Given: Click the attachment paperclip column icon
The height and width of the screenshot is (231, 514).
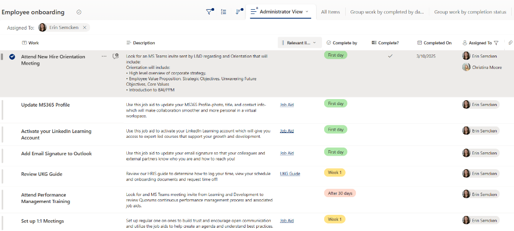Looking at the screenshot, I should click(x=510, y=43).
